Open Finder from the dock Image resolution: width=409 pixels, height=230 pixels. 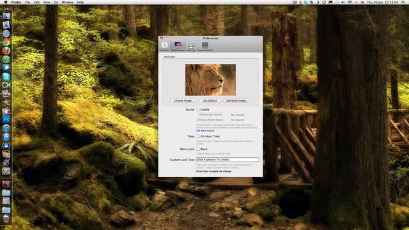(x=6, y=17)
